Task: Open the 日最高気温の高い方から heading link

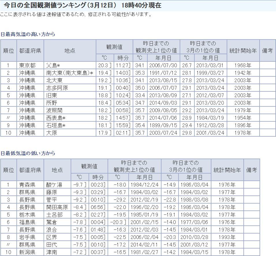Action: coord(28,34)
